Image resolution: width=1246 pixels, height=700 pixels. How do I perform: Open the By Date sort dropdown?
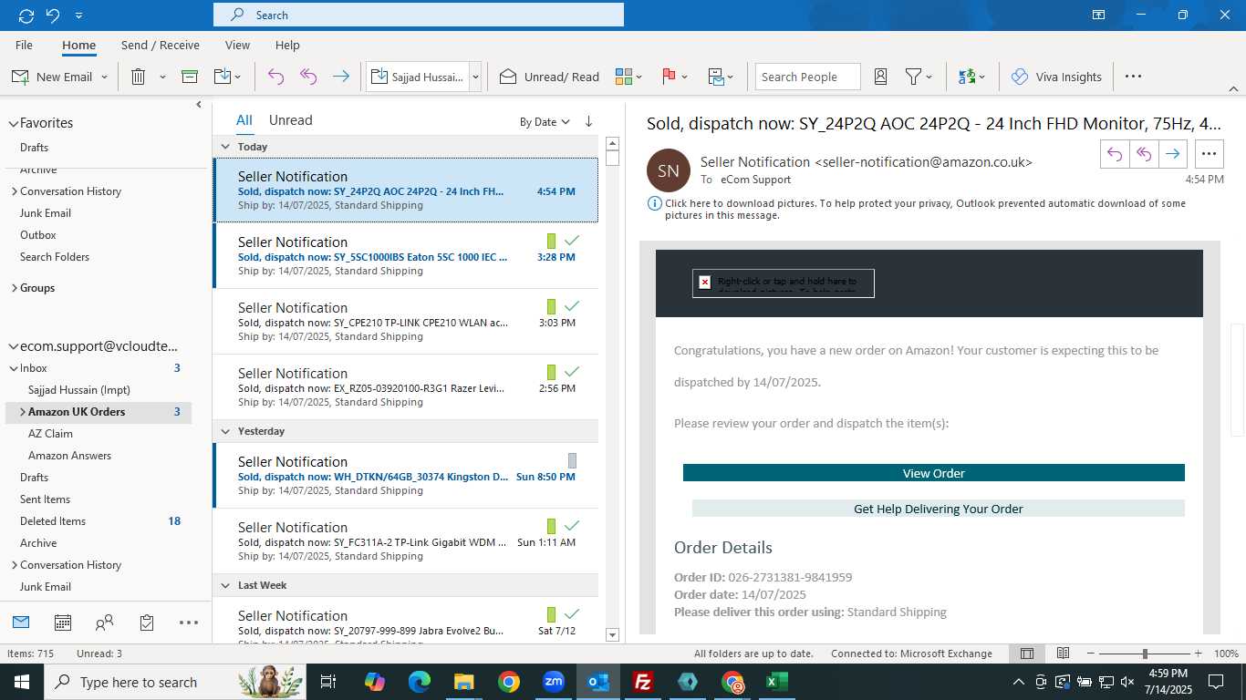545,121
